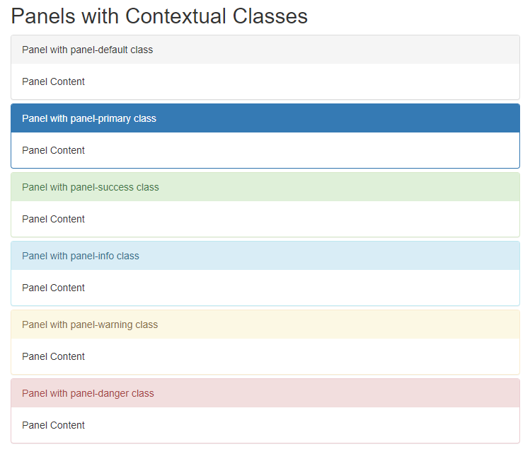Click 'Panel Content' text in the danger panel
Screen dimensions: 530x452
tap(53, 425)
